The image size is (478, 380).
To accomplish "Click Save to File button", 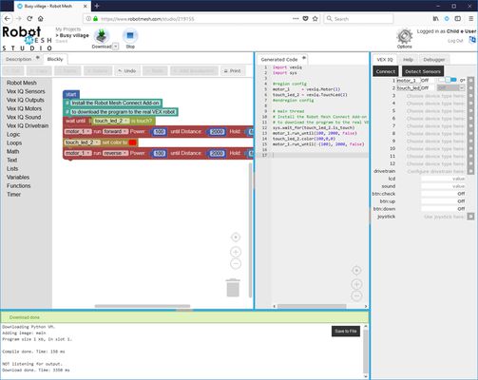I will tap(346, 332).
